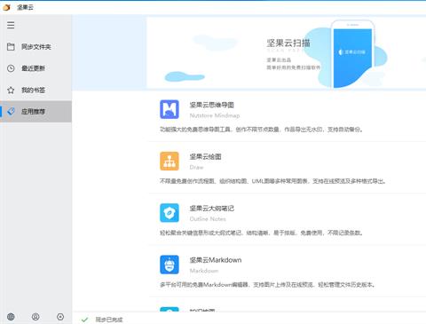Open 坚果云绘图 title

tap(205, 157)
